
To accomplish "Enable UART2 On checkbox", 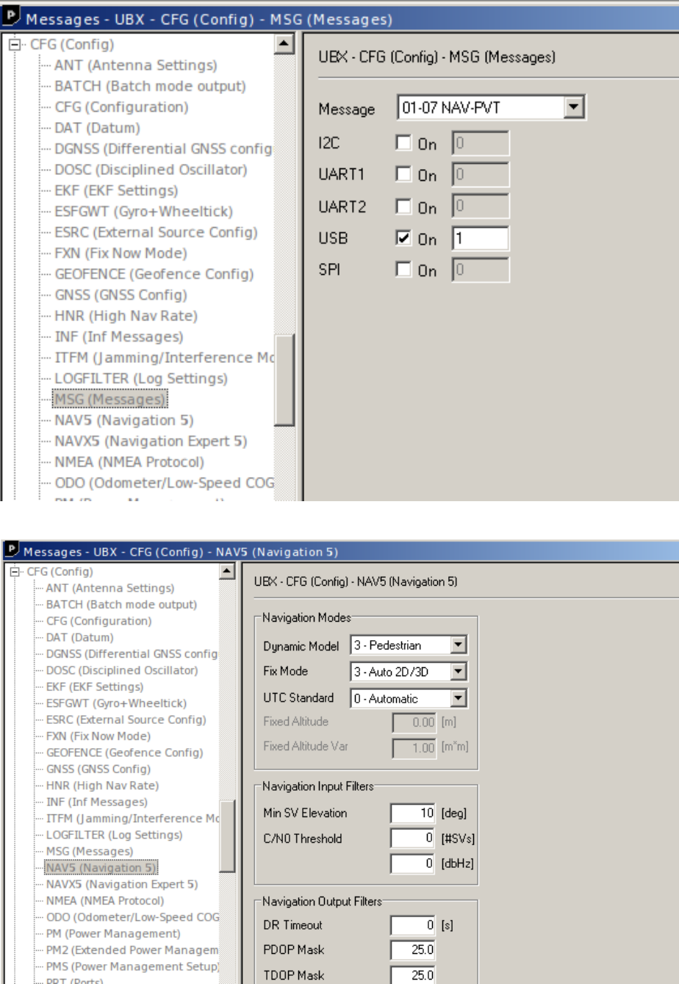I will point(403,206).
